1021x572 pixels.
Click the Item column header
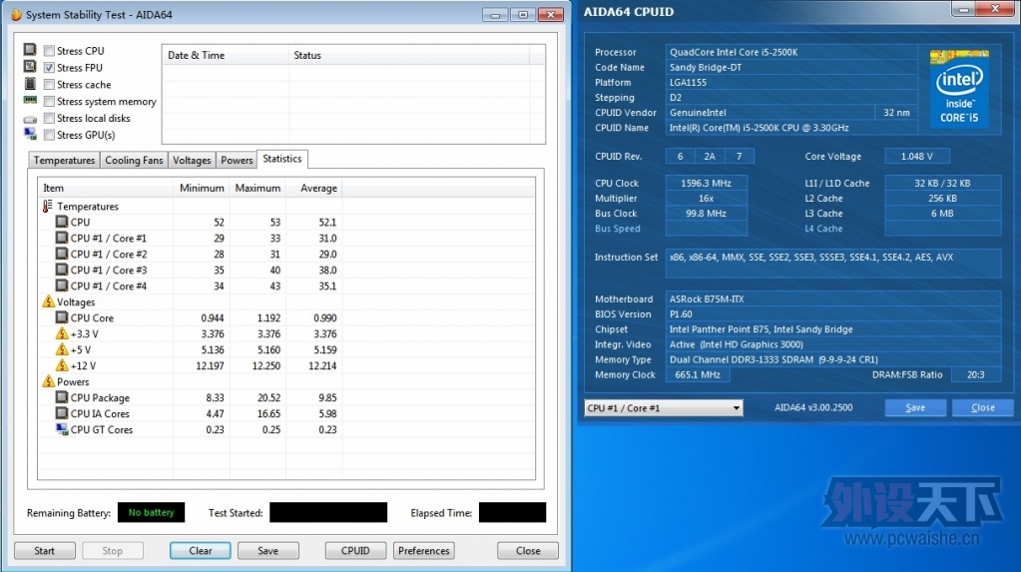click(106, 188)
